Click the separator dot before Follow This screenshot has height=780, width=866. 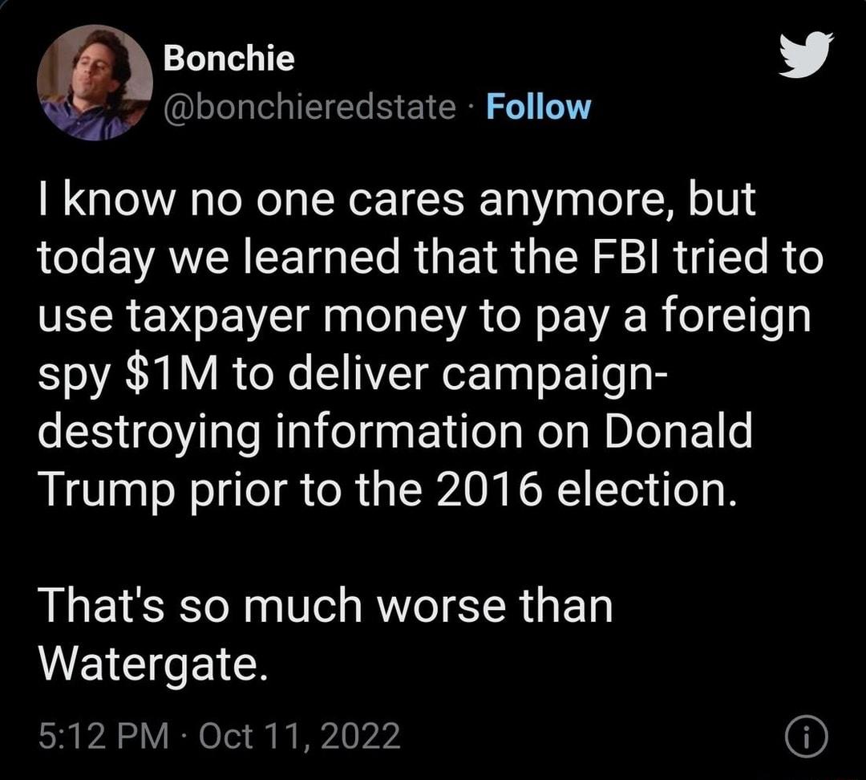coord(470,109)
